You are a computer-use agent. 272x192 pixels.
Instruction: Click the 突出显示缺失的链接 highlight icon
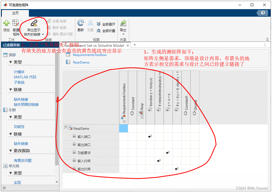pyautogui.click(x=34, y=23)
